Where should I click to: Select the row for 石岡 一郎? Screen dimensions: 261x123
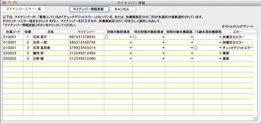click(x=50, y=42)
